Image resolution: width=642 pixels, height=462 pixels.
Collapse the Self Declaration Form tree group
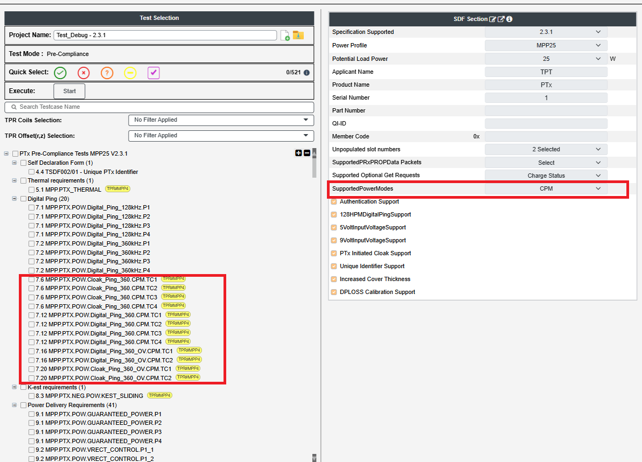[x=15, y=163]
